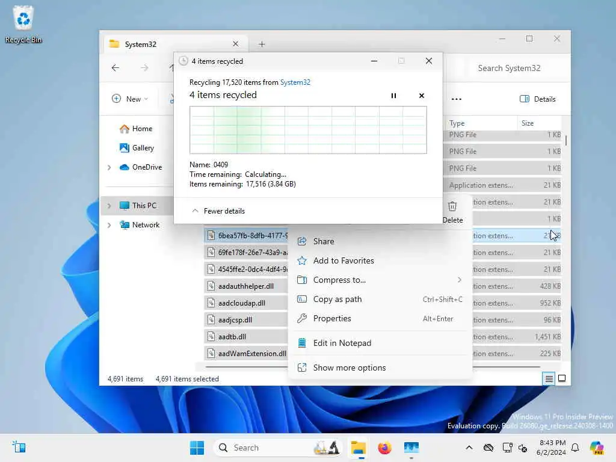616x462 pixels.
Task: Switch to details list view icon
Action: [x=549, y=379]
